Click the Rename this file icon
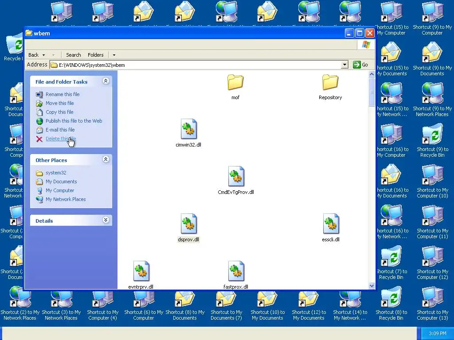454x340 pixels. tap(39, 95)
